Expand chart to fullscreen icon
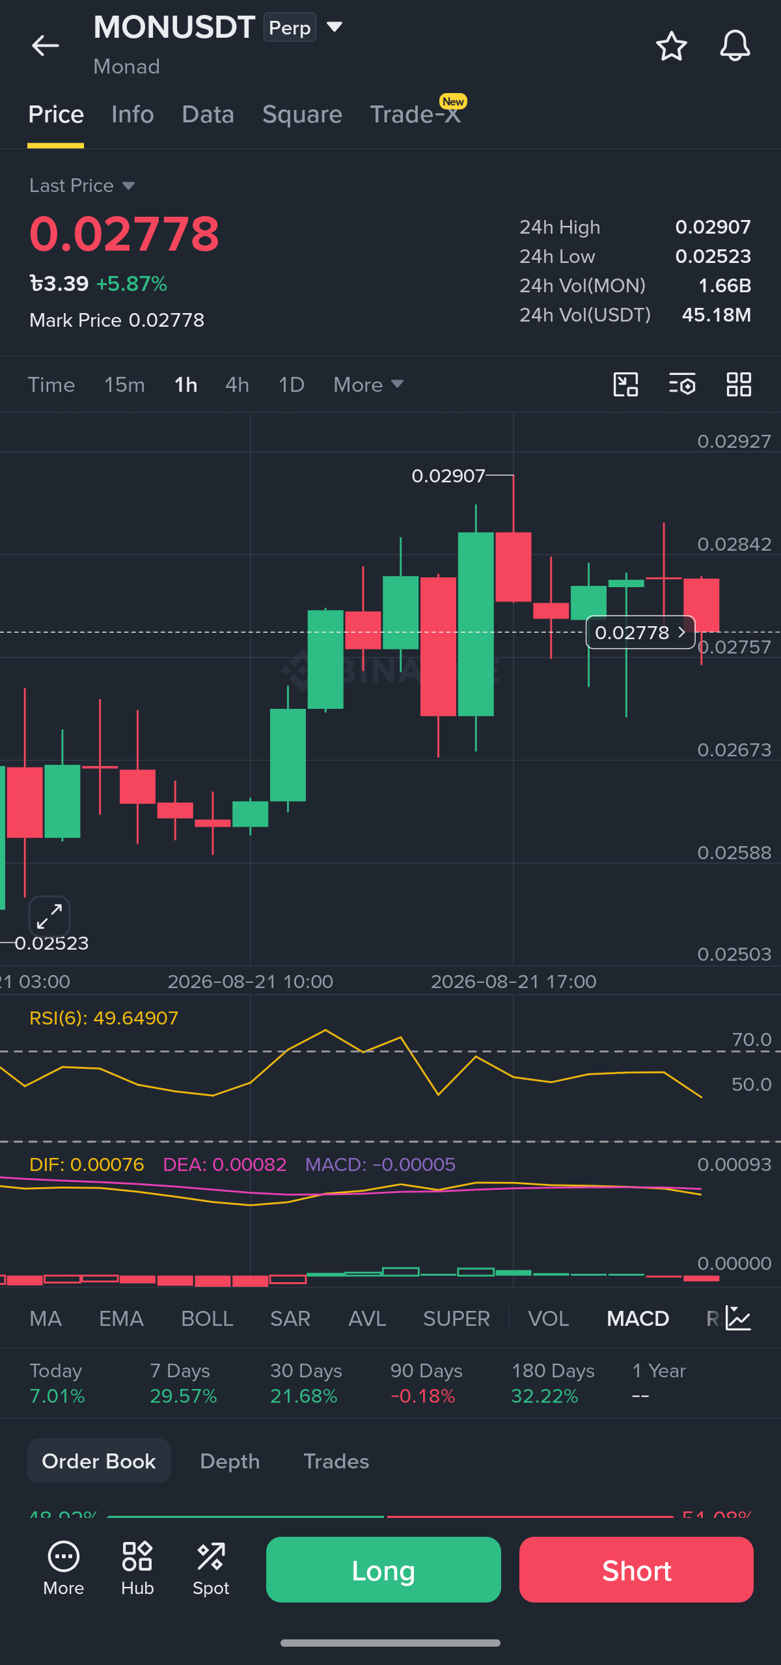Screen dimensions: 781x1665 click(49, 916)
